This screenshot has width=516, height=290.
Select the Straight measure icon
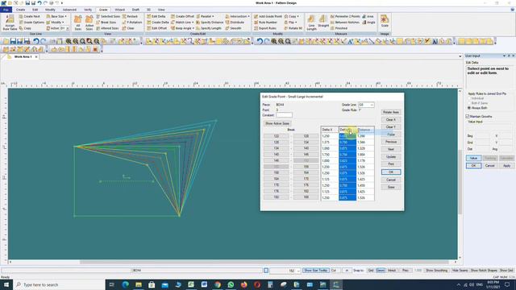323,21
